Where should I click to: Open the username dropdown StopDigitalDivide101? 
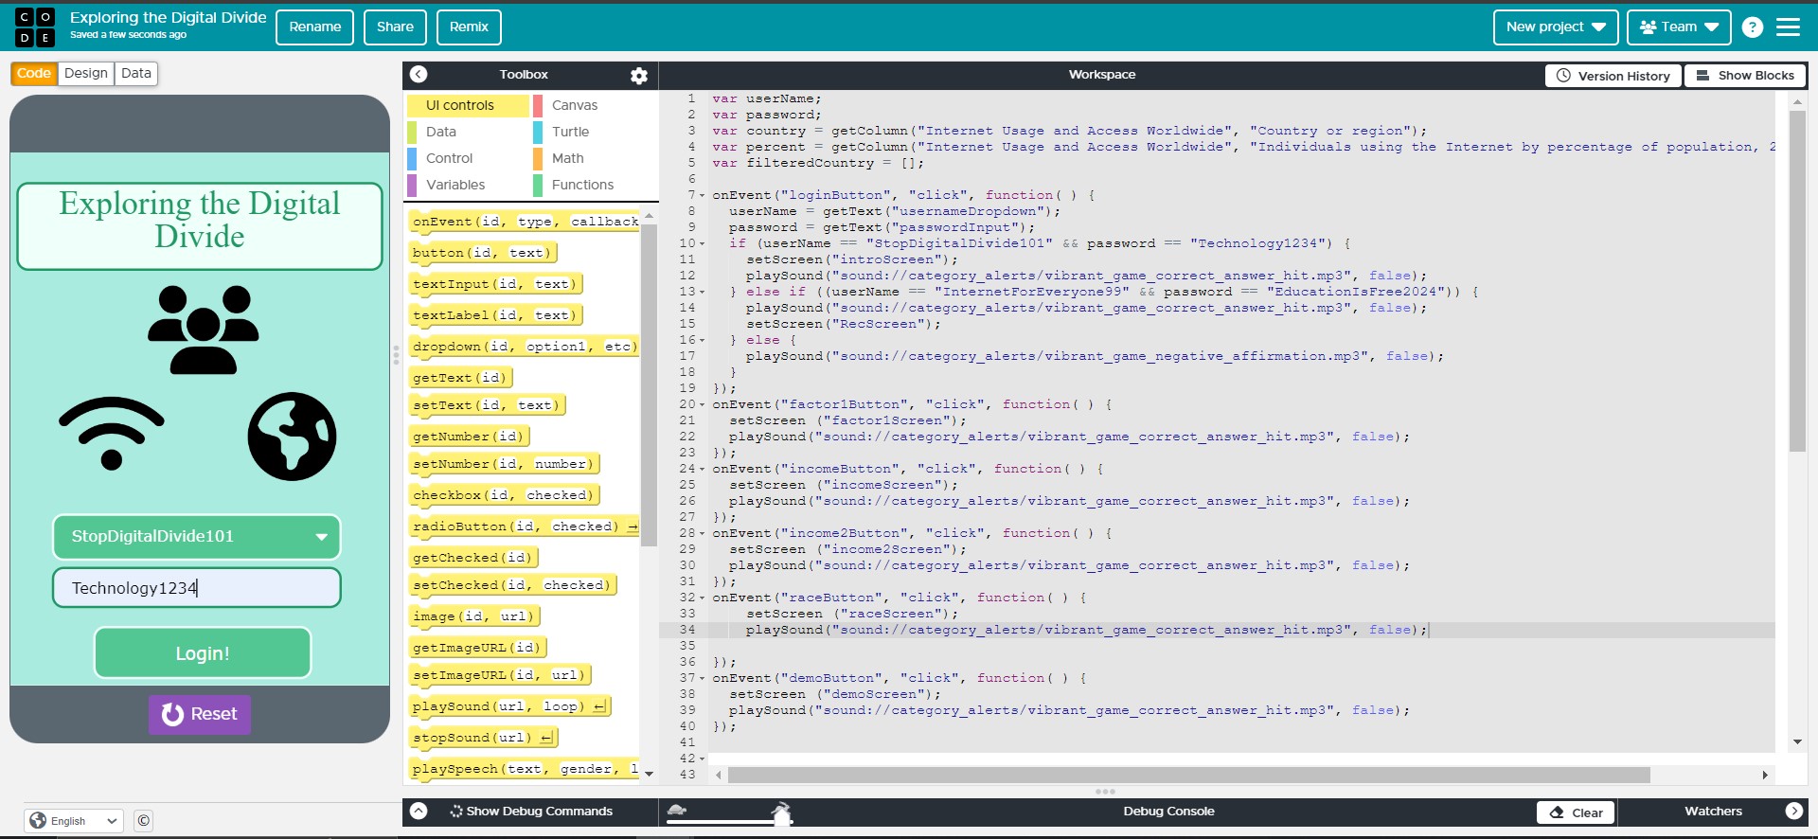(197, 537)
